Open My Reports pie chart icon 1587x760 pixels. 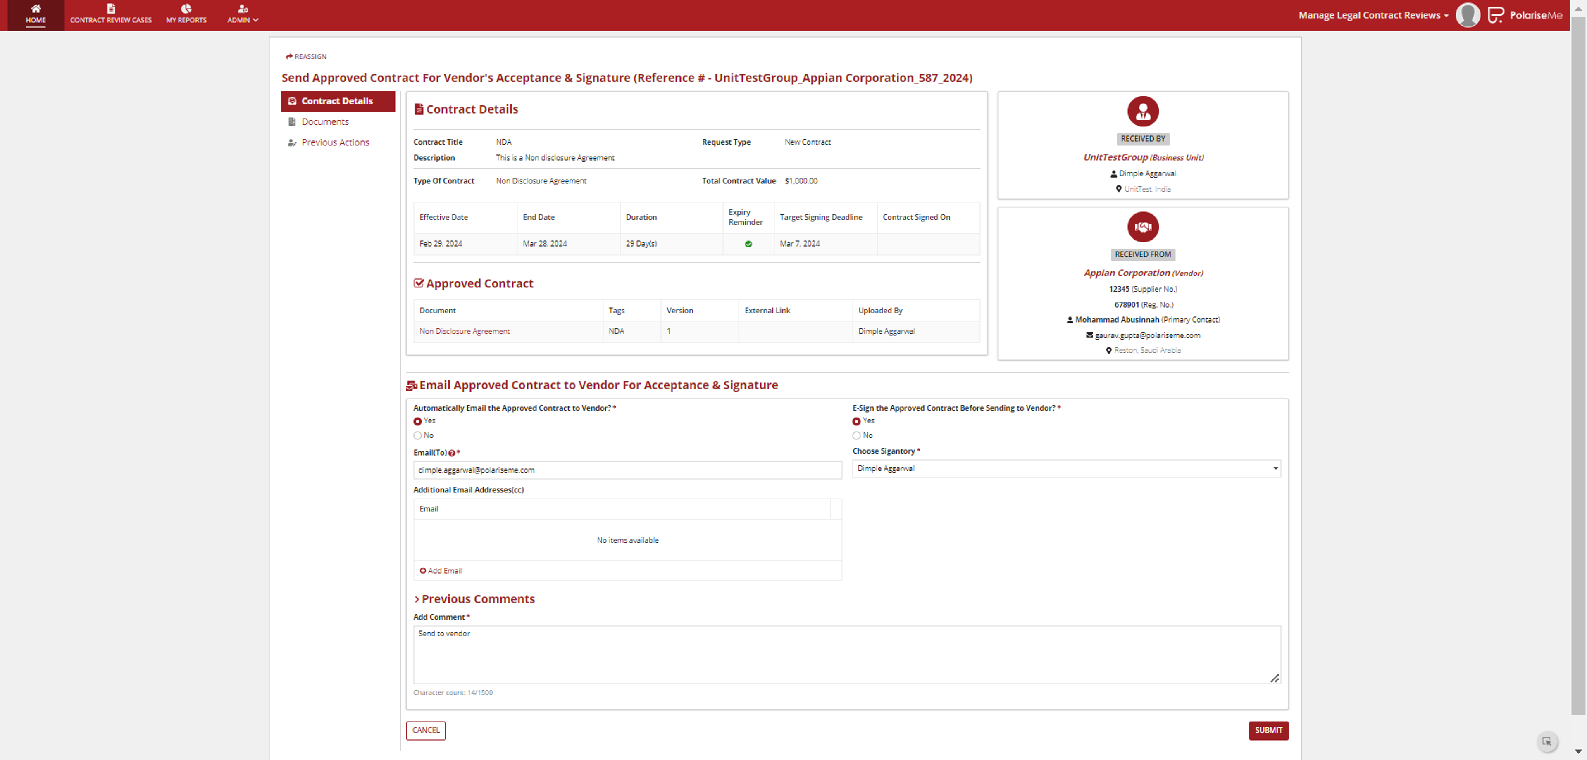186,9
